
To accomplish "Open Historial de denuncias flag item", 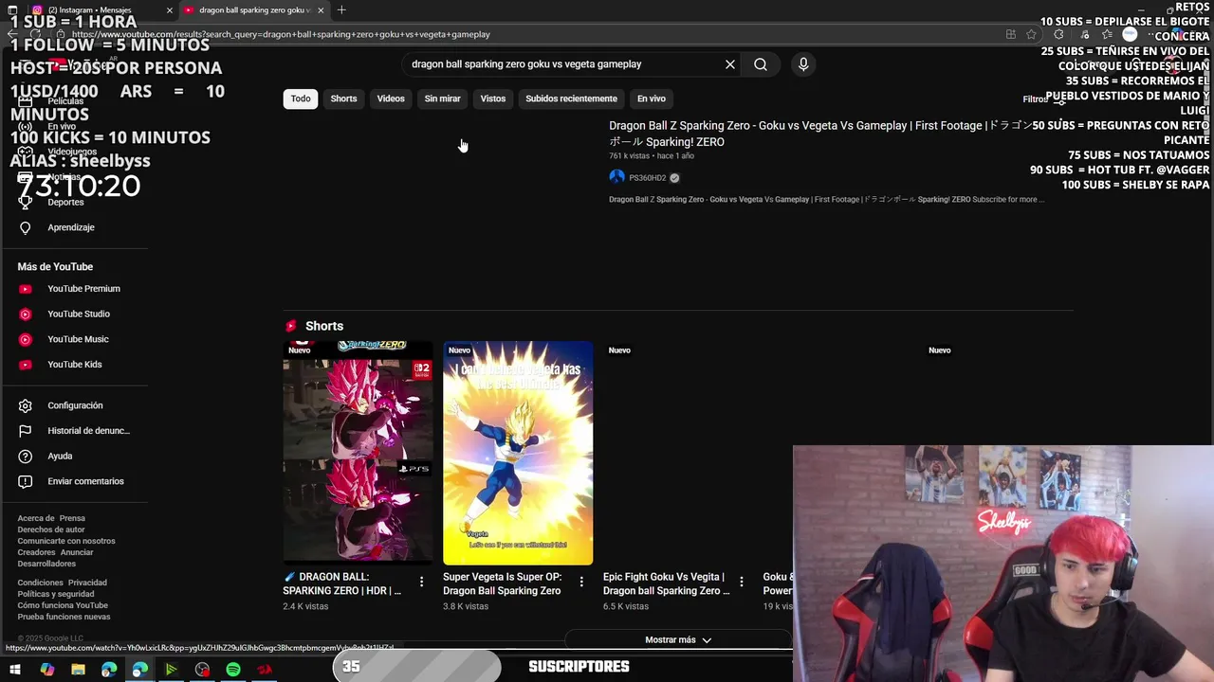I will pyautogui.click(x=74, y=431).
